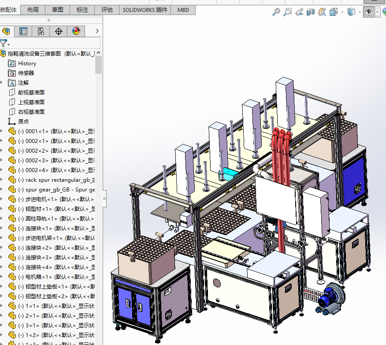This screenshot has height=345, width=386.
Task: Open the View Orientation dropdown cube
Action: (334, 12)
